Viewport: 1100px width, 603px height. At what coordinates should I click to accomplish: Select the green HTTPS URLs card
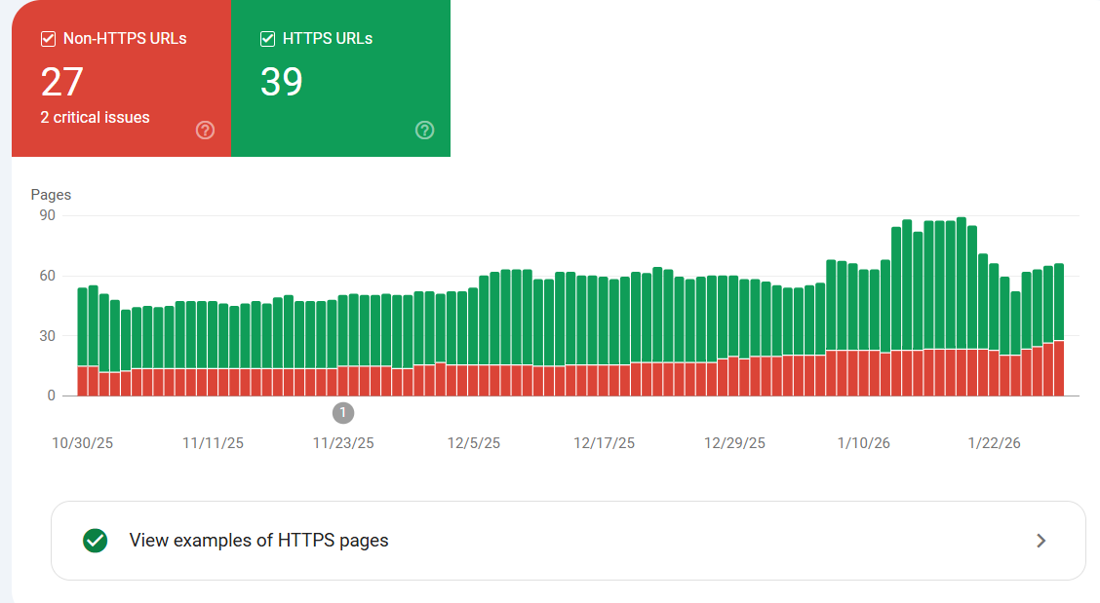point(341,78)
